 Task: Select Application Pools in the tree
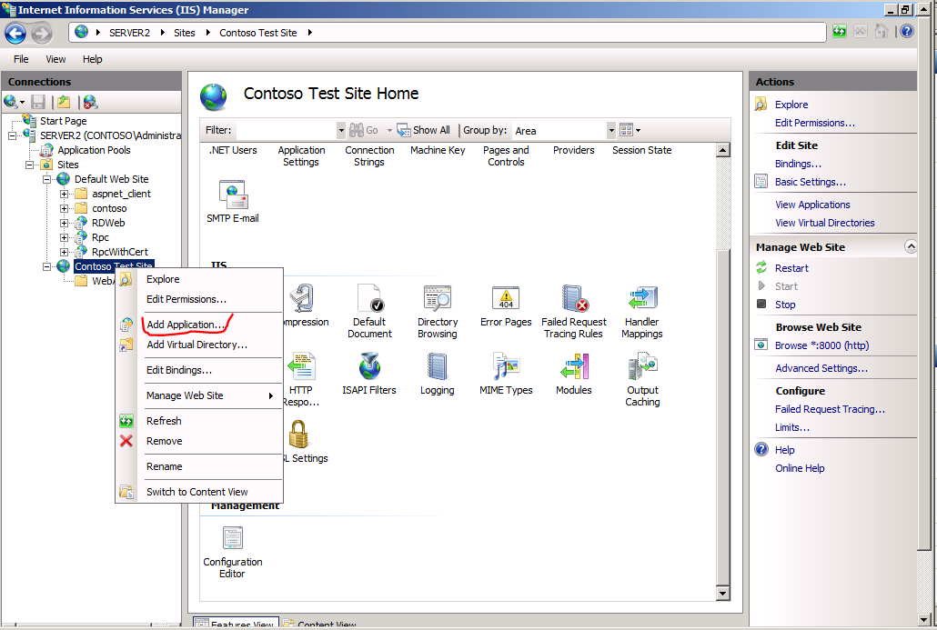pyautogui.click(x=94, y=150)
